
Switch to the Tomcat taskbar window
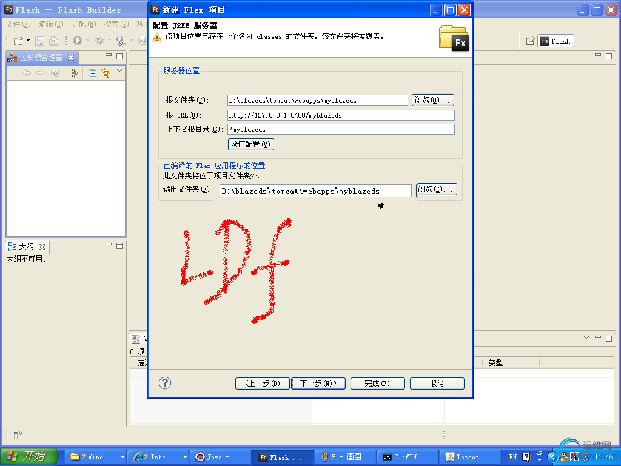(471, 457)
